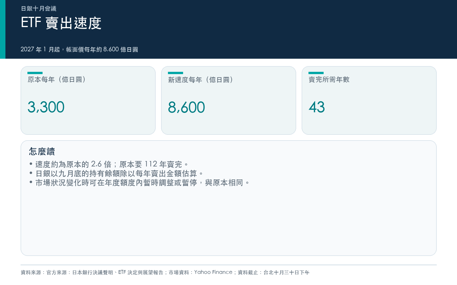Click the title "ETF 賣出速度"

[x=61, y=23]
